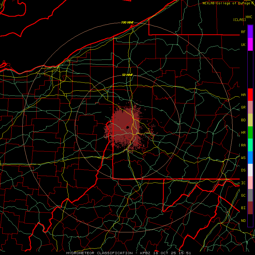The width and height of the screenshot is (255, 255).
Task: Click the 'BI' legend label
Action: pos(243,208)
